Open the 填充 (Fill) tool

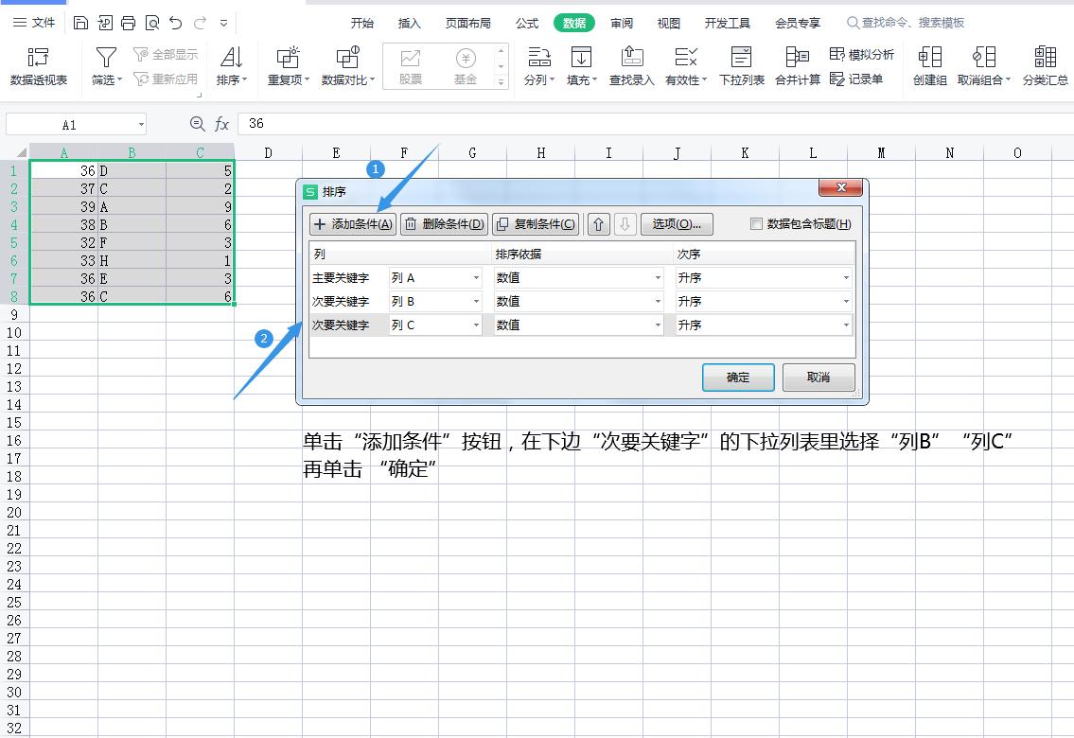(x=580, y=64)
